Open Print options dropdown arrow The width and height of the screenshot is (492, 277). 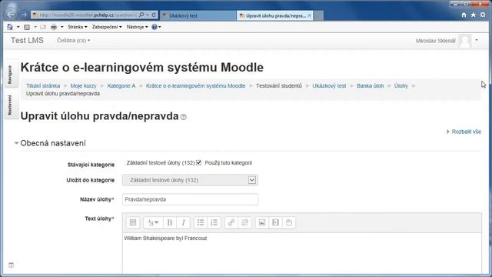61,27
